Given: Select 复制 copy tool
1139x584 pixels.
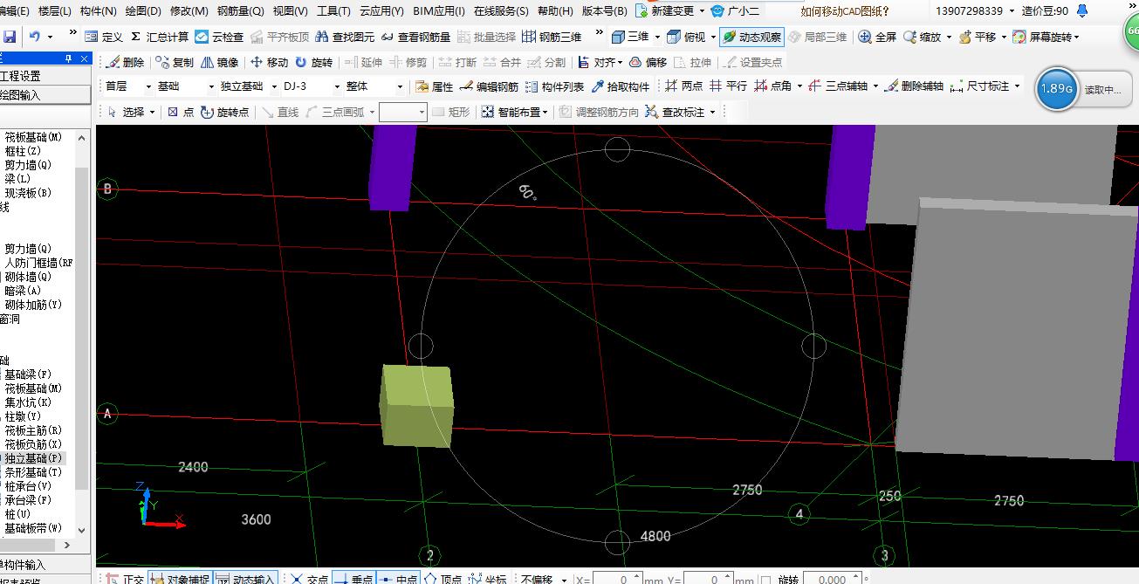Looking at the screenshot, I should pos(175,62).
